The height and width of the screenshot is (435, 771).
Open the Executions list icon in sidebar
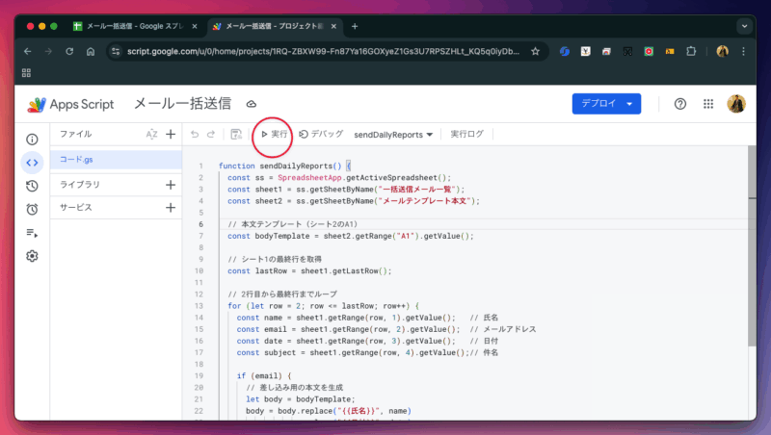click(32, 232)
